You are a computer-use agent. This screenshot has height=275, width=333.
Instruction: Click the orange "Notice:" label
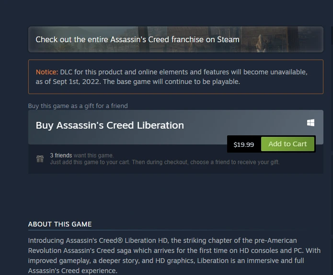tap(47, 72)
